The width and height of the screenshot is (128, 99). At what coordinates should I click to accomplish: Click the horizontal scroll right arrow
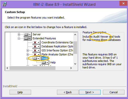point(71,68)
